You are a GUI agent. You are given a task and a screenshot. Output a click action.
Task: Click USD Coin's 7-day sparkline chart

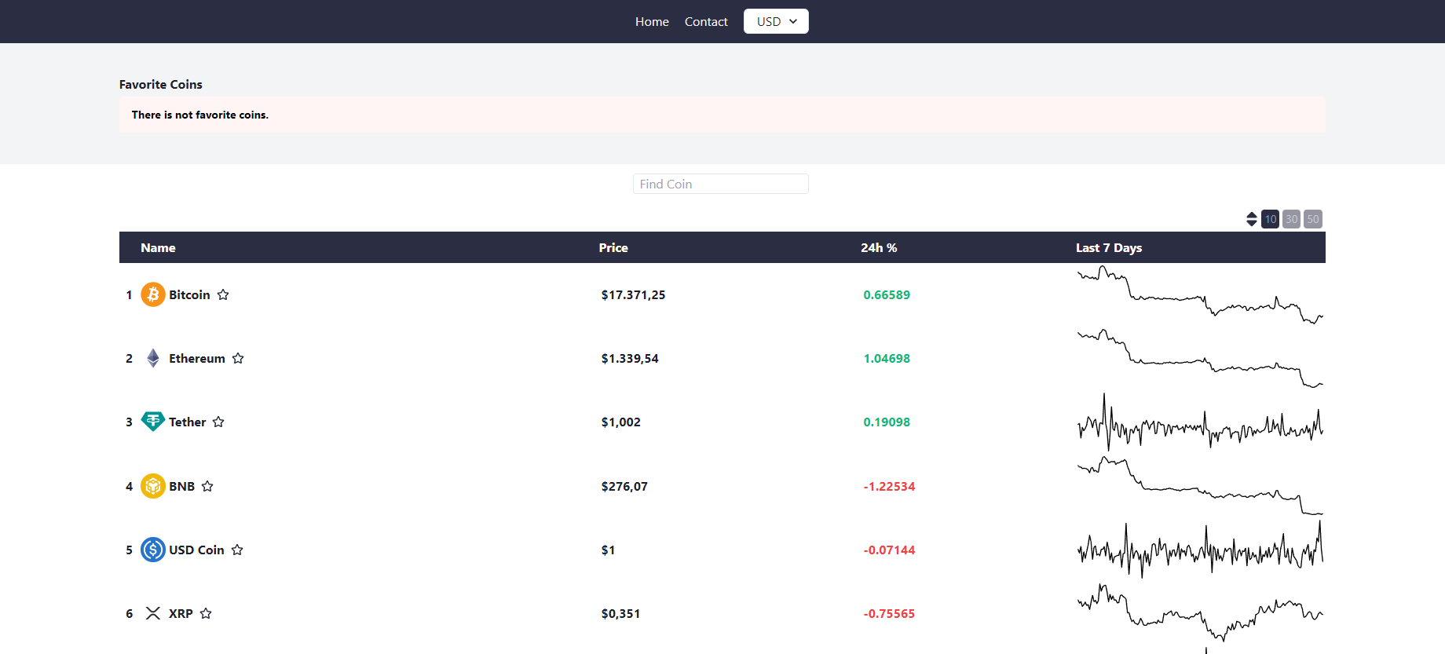[1200, 550]
